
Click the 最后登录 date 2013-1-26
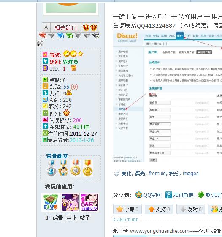(x=82, y=140)
